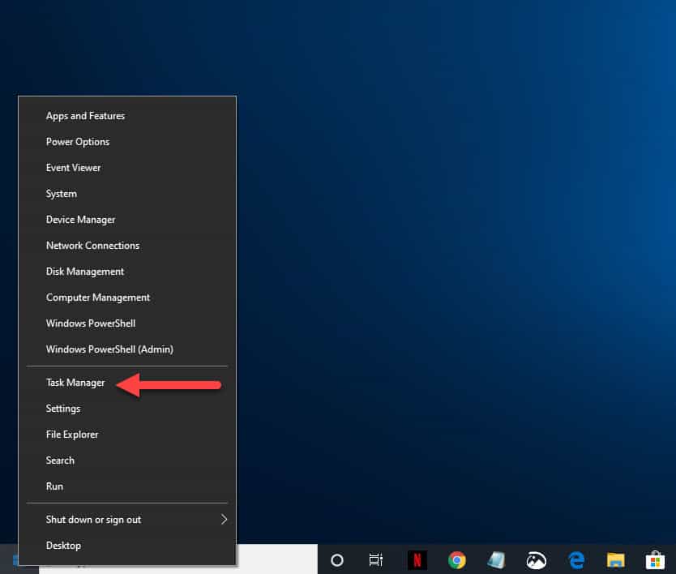
Task: Launch Netflix from the taskbar
Action: (x=417, y=560)
